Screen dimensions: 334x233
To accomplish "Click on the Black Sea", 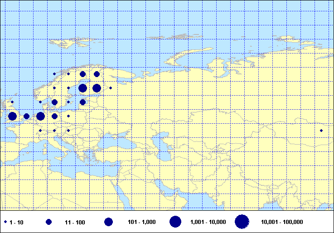I will 121,141.
